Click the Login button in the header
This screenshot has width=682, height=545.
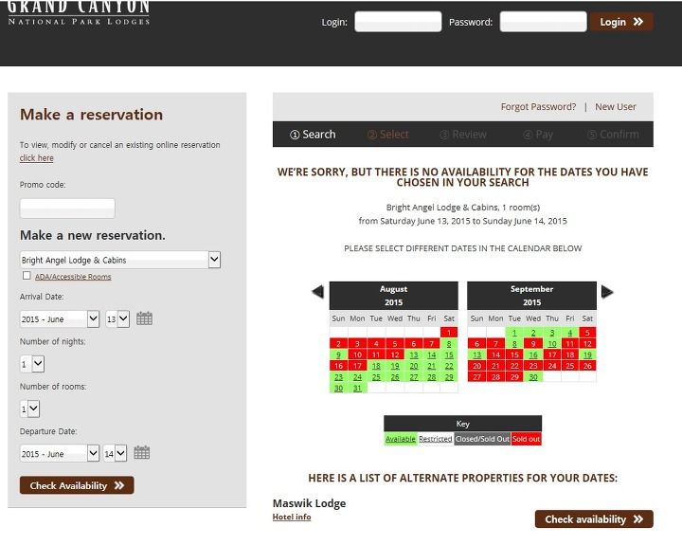pyautogui.click(x=621, y=22)
